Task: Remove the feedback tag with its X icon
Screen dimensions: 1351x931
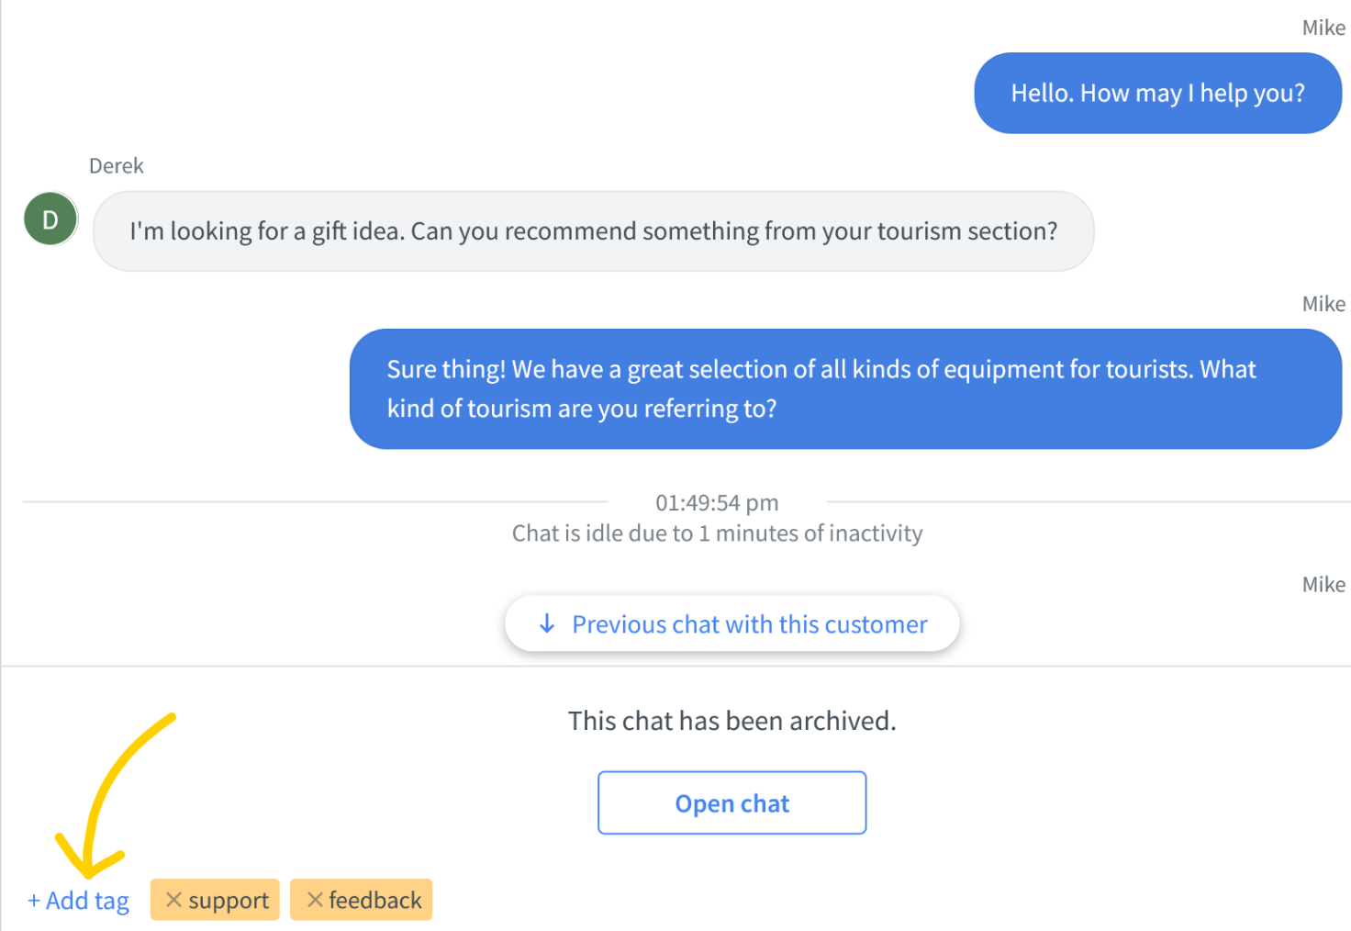Action: [315, 900]
